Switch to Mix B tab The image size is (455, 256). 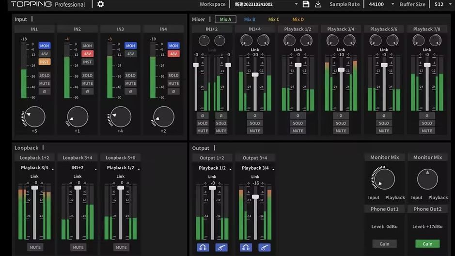pos(250,19)
